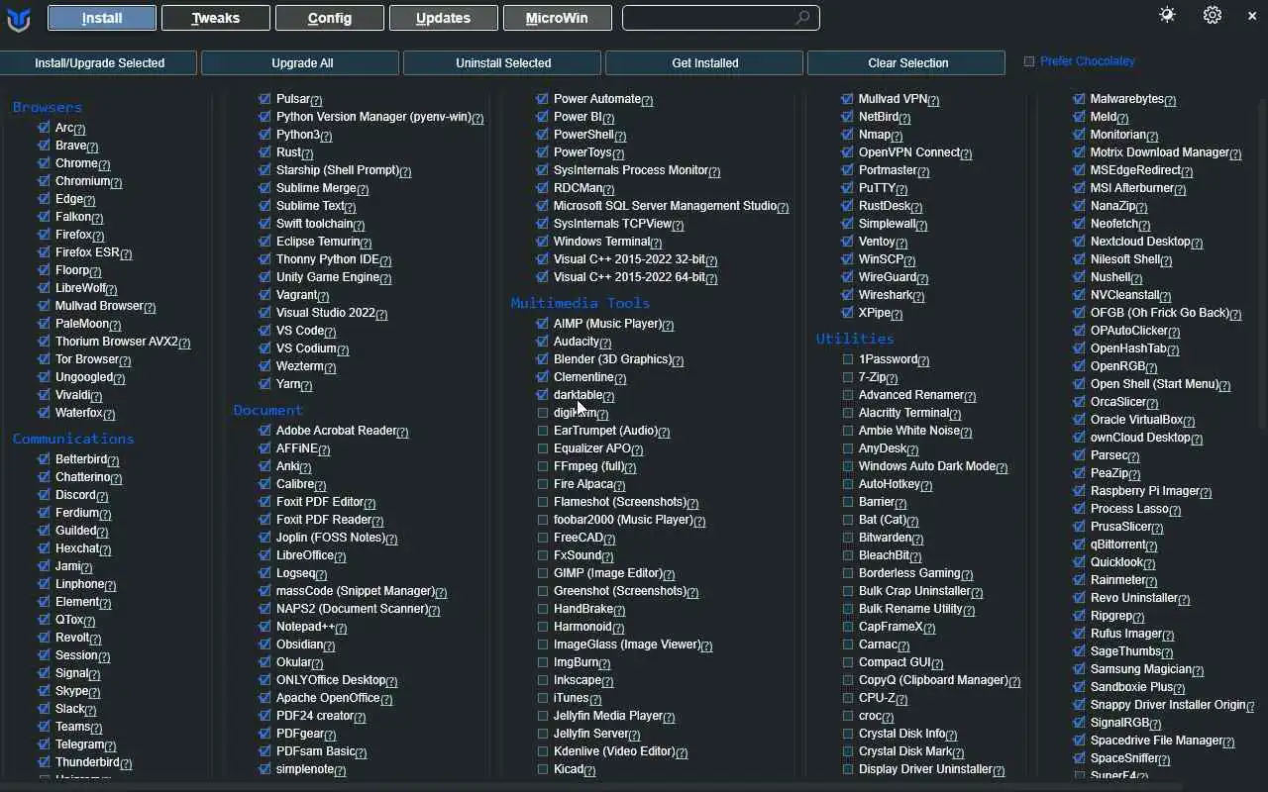The width and height of the screenshot is (1268, 792).
Task: Click the Oracle VirtualBox label
Action: (1136, 420)
